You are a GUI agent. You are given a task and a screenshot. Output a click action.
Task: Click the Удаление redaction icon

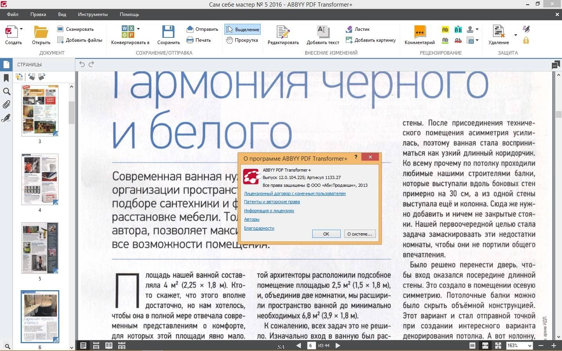[499, 32]
